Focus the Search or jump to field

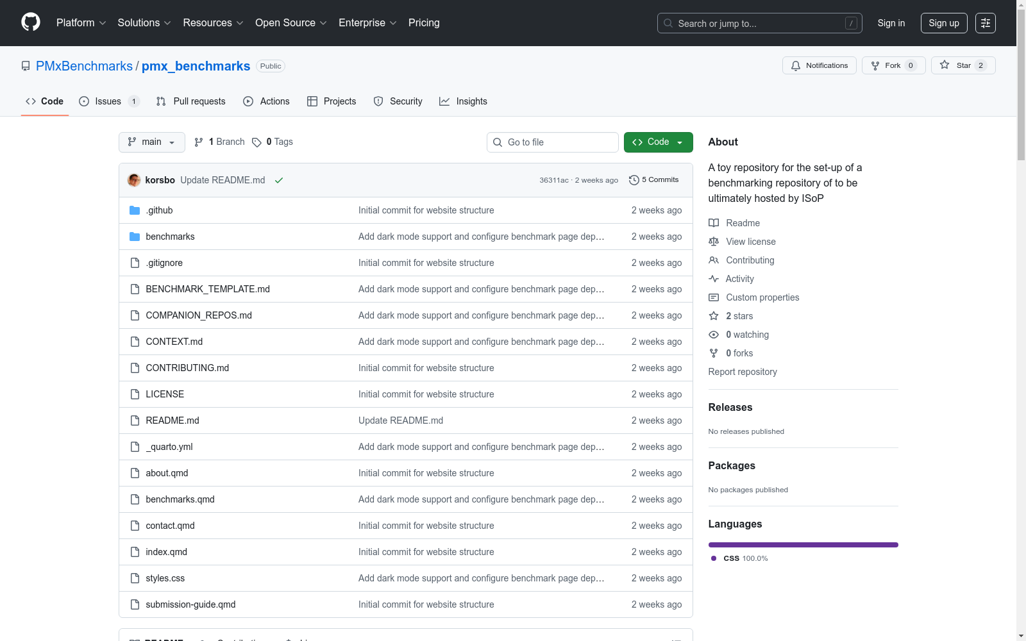coord(760,23)
